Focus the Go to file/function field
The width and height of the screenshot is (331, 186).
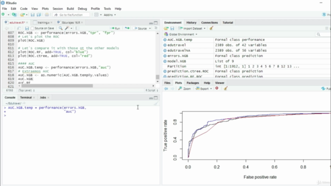coord(71,15)
